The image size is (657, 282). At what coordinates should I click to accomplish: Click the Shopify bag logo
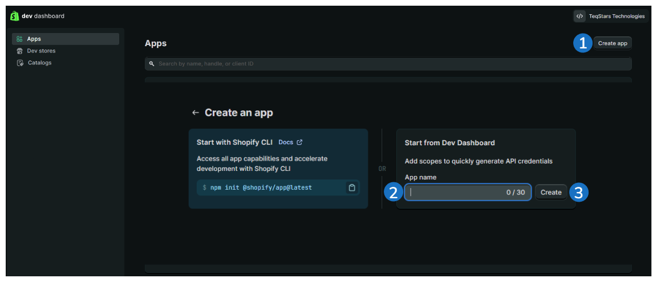(15, 16)
